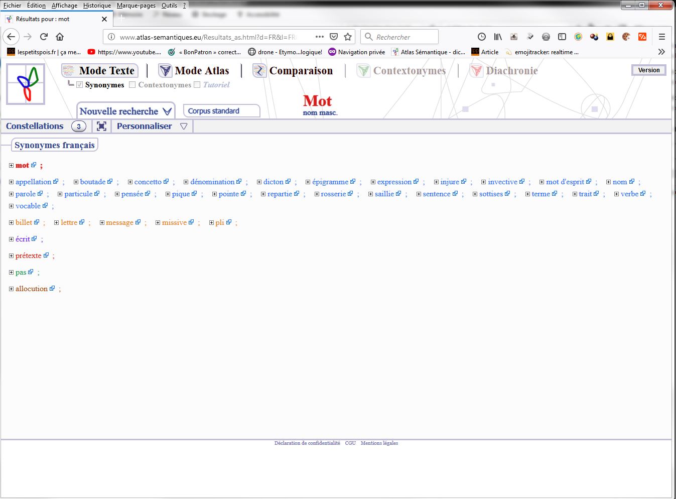Click the Comparaison mode icon

(x=259, y=71)
